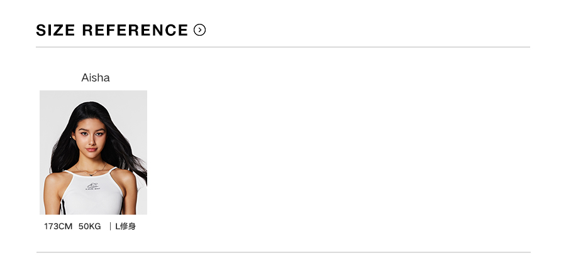This screenshot has width=566, height=268.
Task: Click the L修身 size fit label
Action: [125, 226]
